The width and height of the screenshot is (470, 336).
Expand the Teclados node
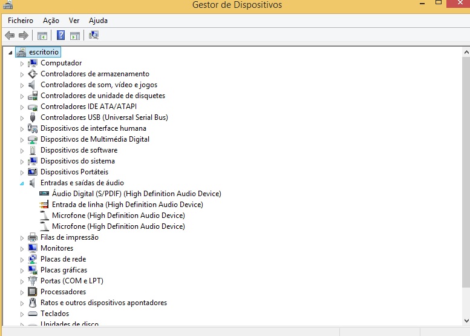click(22, 314)
